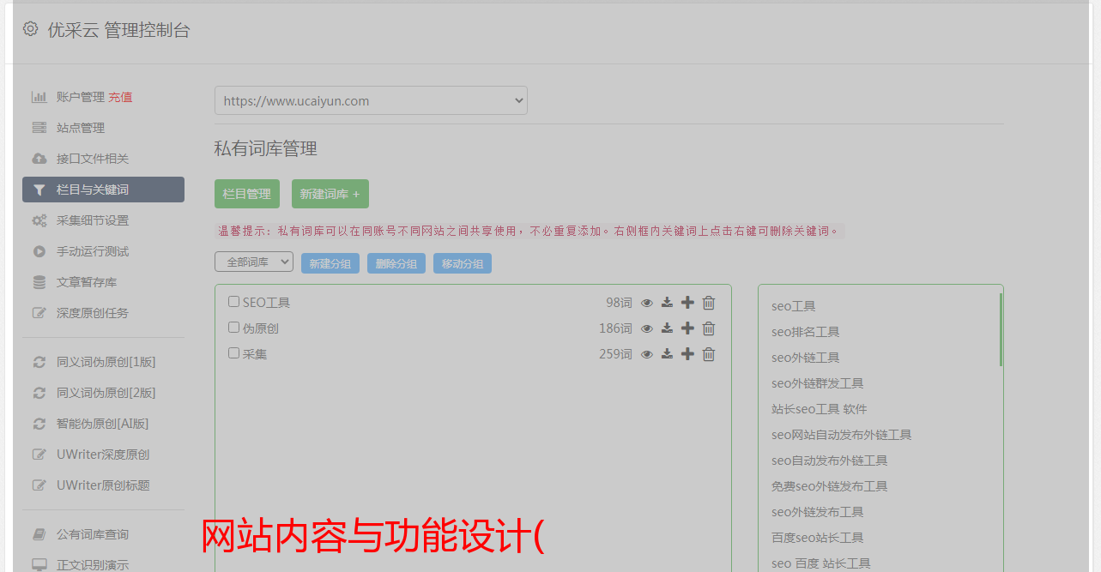Click the book icon for 公有词库查询
Image resolution: width=1101 pixels, height=572 pixels.
click(x=39, y=534)
